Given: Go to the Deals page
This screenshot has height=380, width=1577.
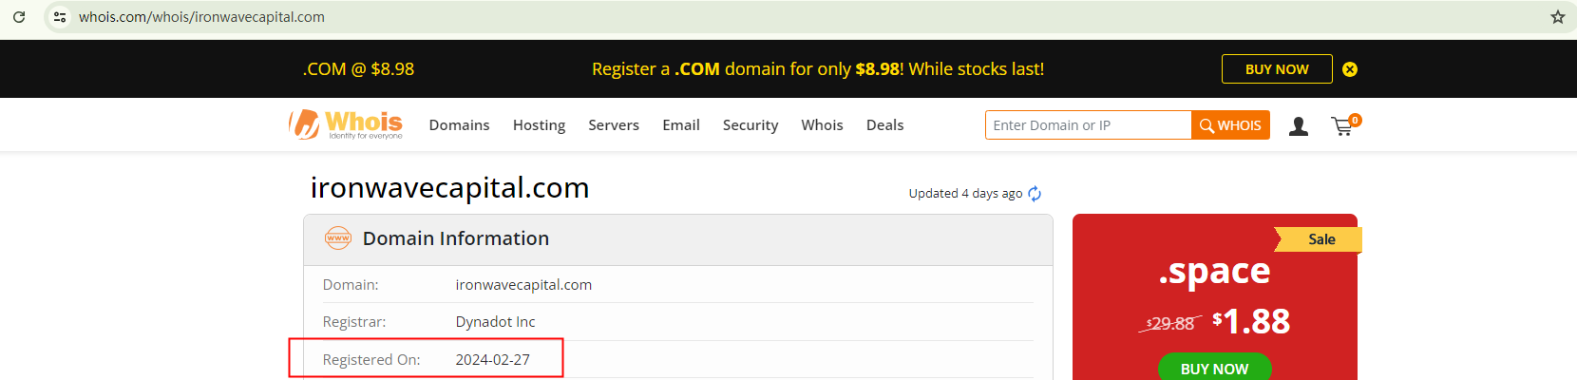Looking at the screenshot, I should click(884, 125).
